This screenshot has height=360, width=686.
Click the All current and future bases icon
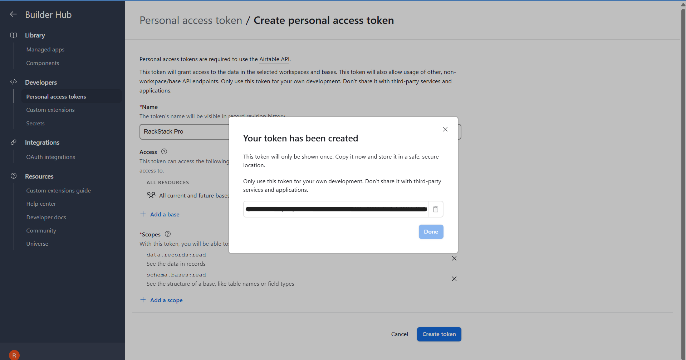point(151,195)
